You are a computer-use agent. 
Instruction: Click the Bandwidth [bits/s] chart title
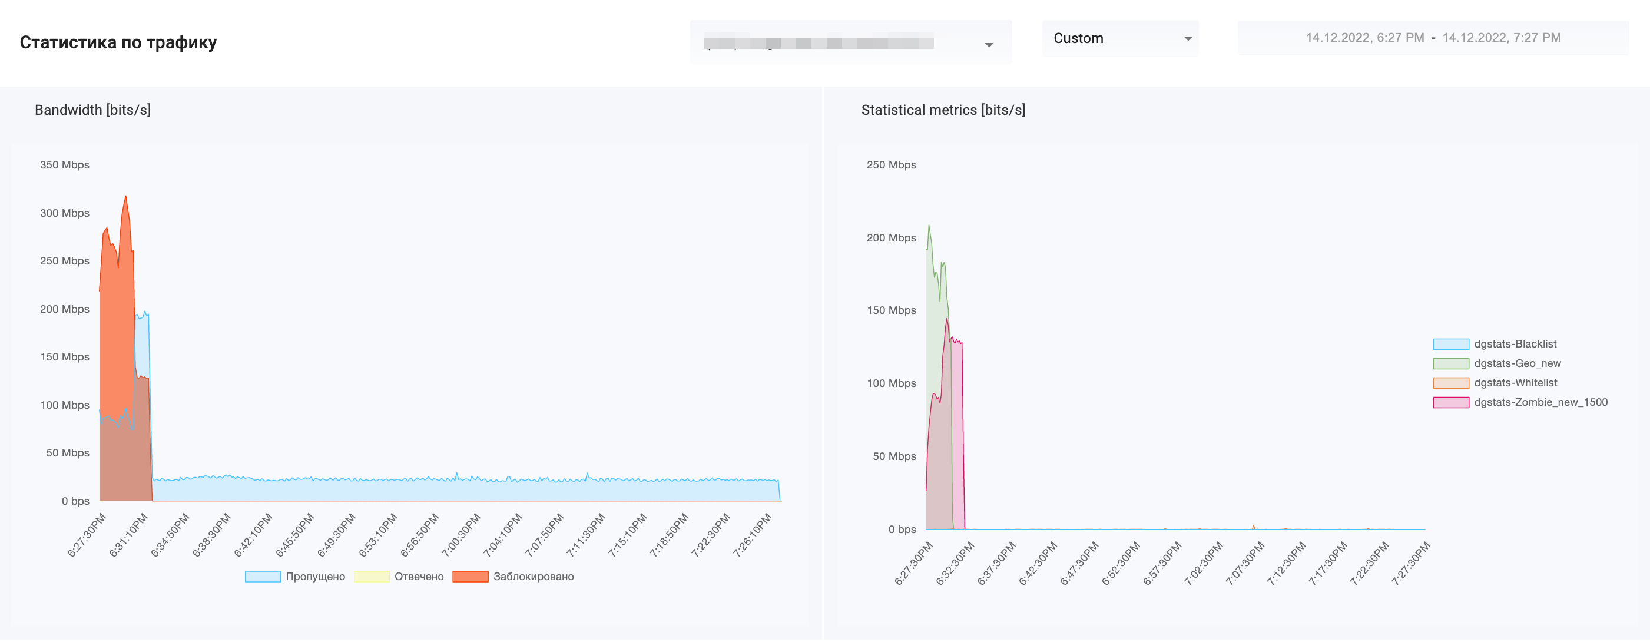[x=93, y=110]
